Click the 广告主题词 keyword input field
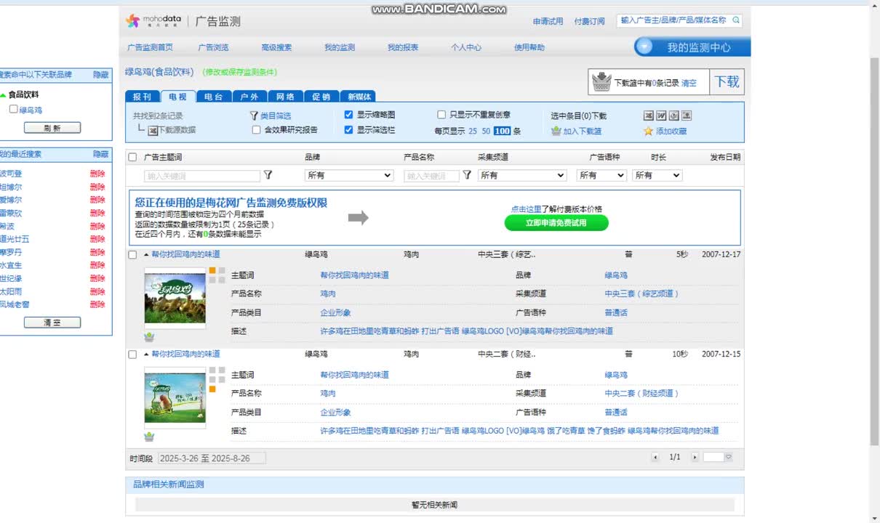 (202, 176)
